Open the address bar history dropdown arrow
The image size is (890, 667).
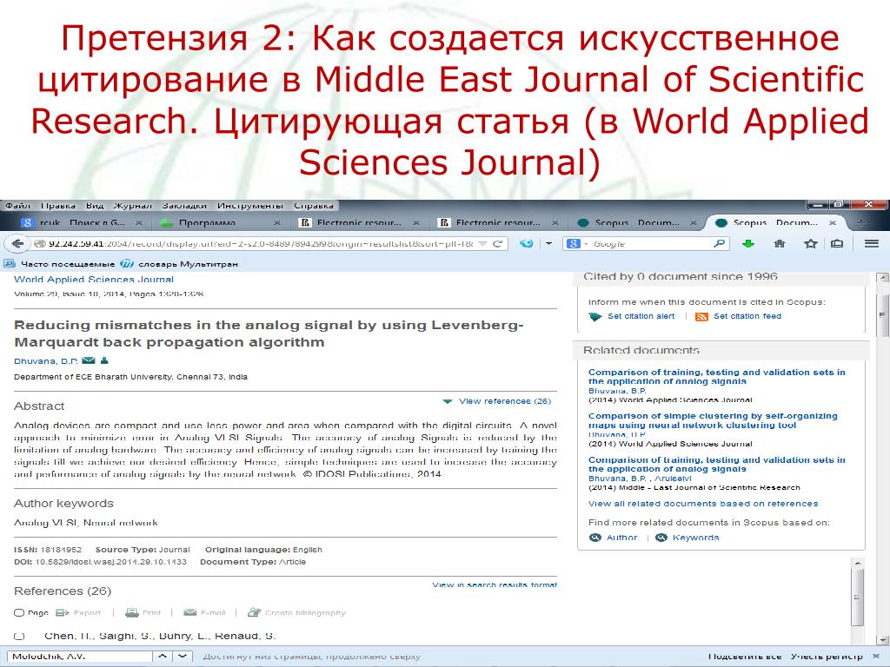pos(482,244)
